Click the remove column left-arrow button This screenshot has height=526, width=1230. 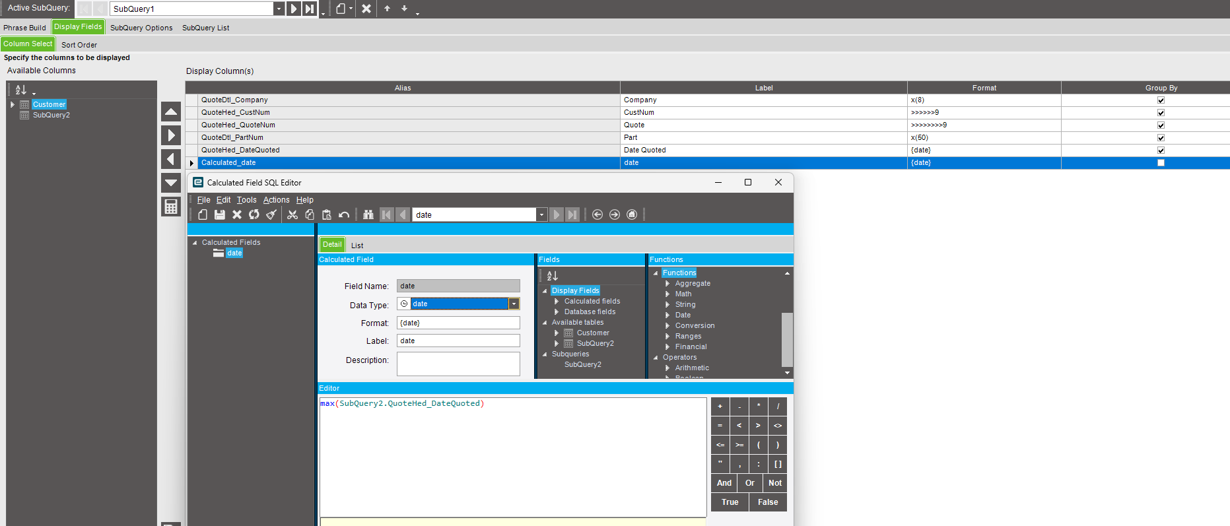[171, 159]
